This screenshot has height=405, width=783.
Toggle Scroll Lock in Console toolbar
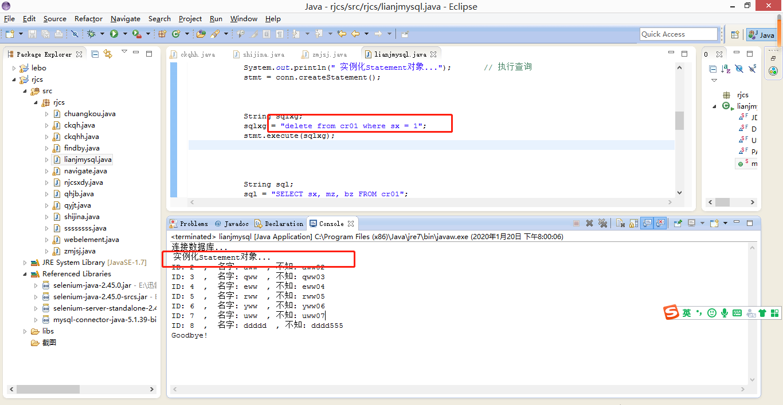tap(633, 223)
